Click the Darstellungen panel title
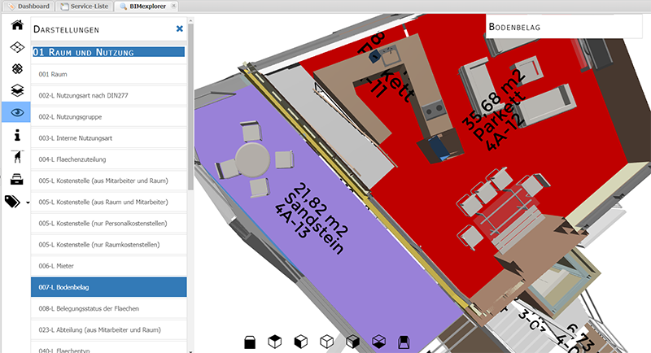 (x=67, y=29)
